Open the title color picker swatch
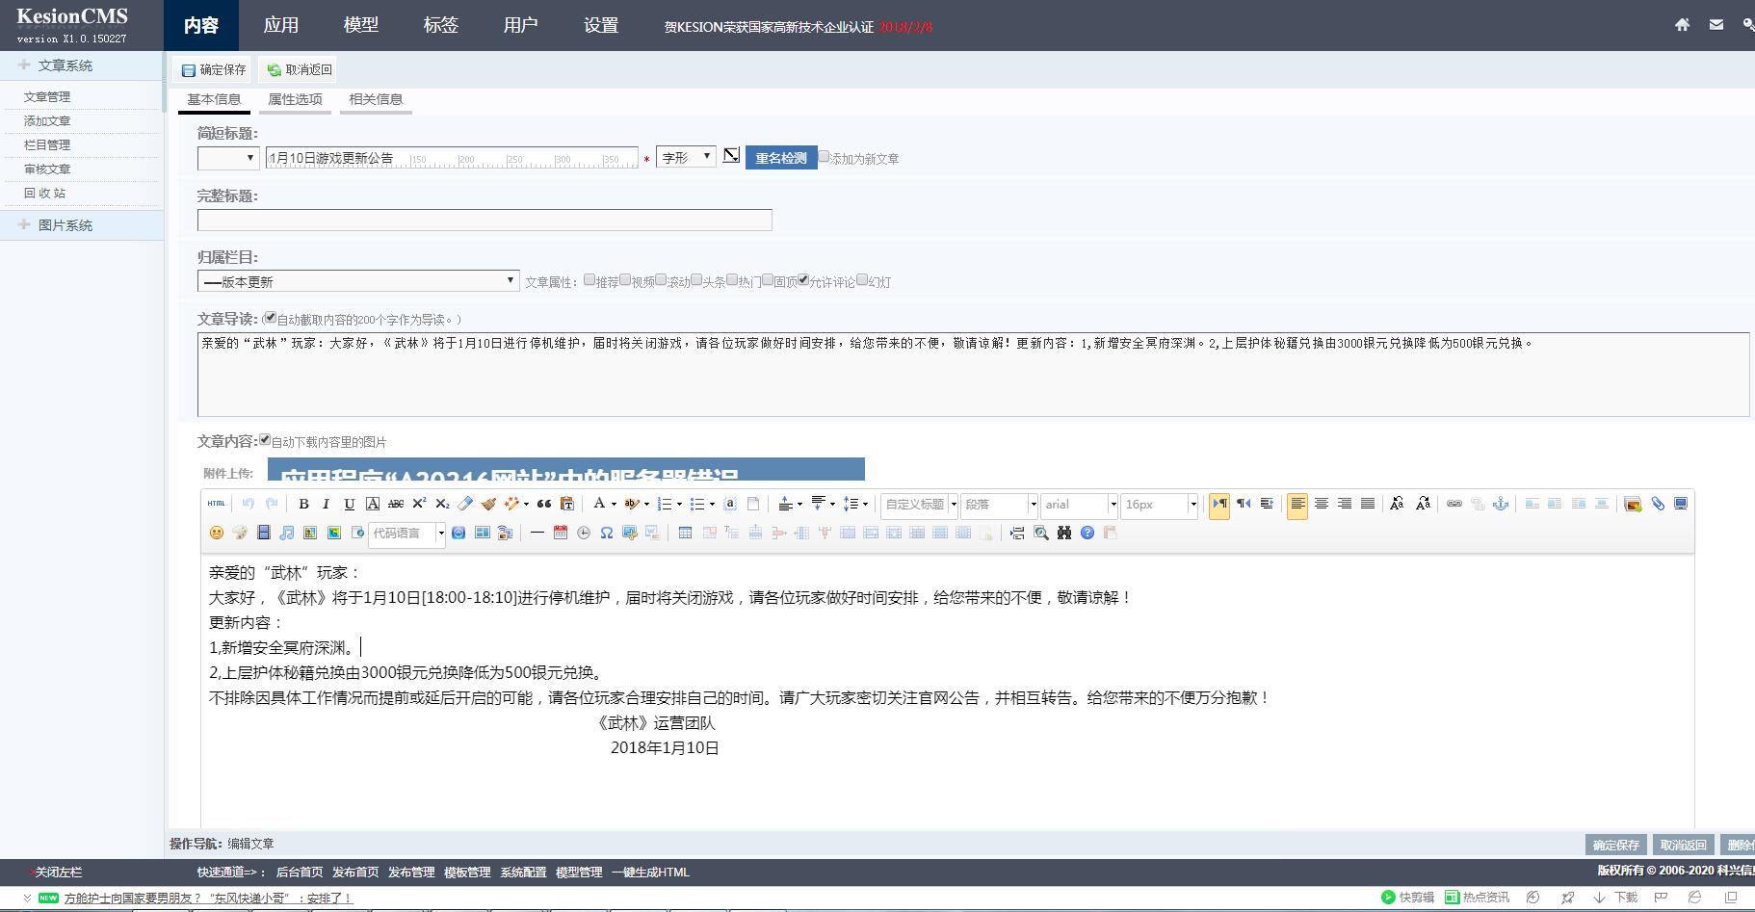This screenshot has width=1755, height=912. (731, 155)
